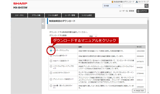The image size is (160, 94).
Task: Open the サイトマップ link
Action: (143, 2)
